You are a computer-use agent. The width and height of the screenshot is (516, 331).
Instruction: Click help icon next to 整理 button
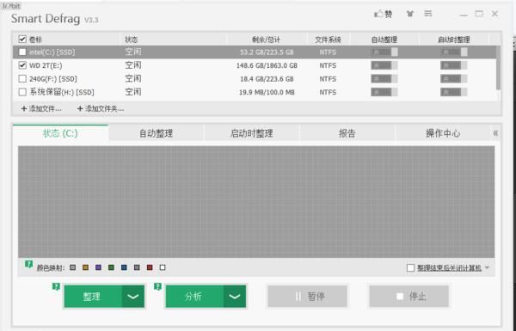coord(56,286)
